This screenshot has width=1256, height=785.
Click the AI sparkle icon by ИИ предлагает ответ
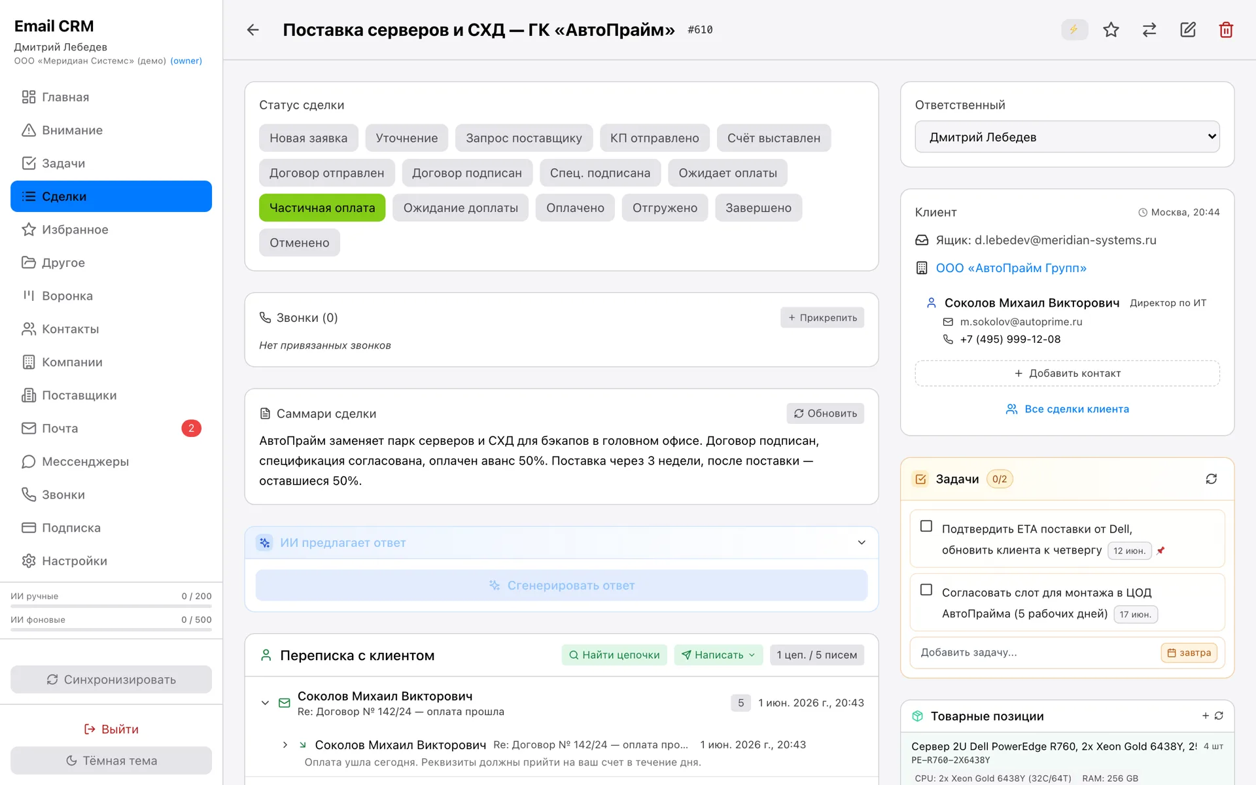click(x=264, y=542)
